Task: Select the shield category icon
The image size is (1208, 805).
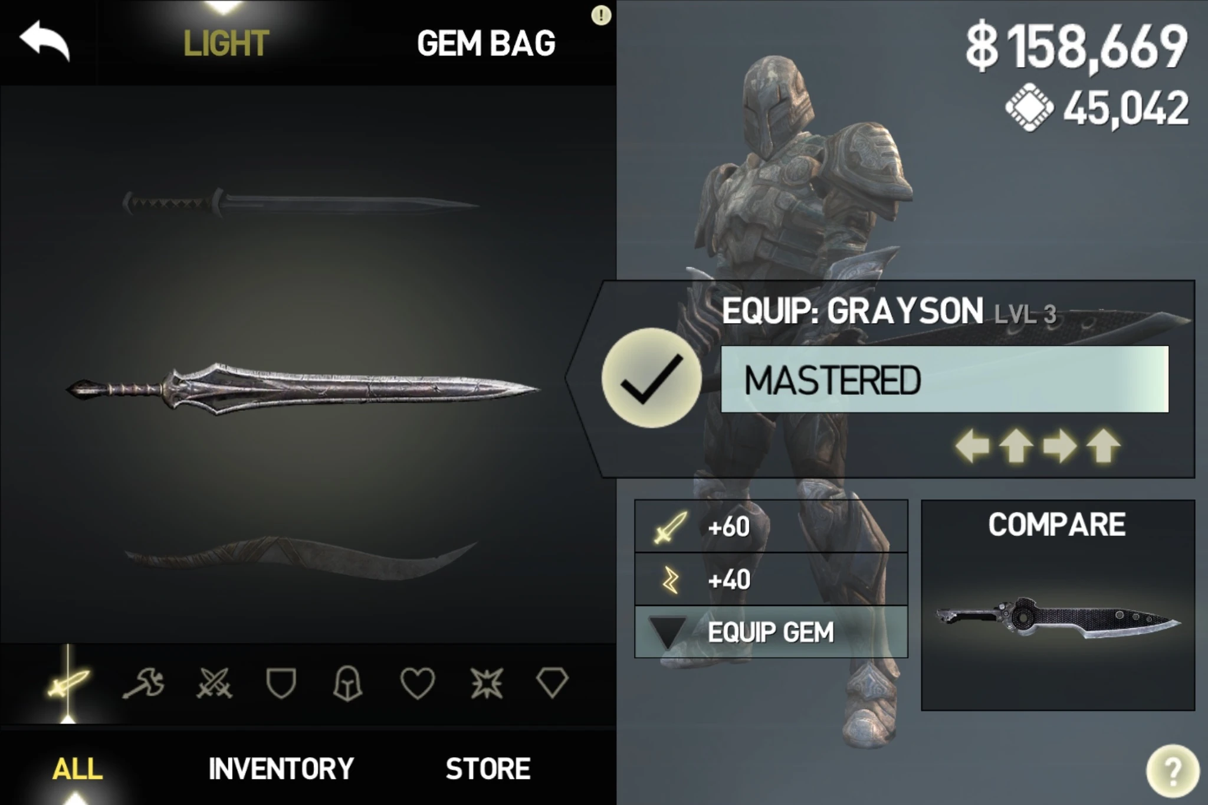Action: [281, 683]
